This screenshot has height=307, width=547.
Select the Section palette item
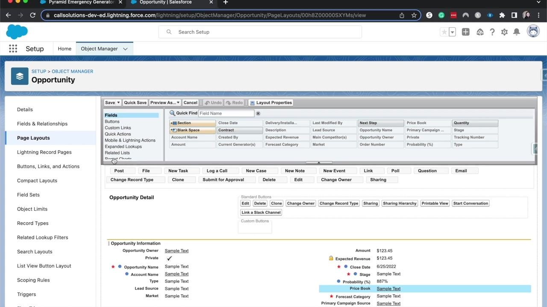[192, 123]
